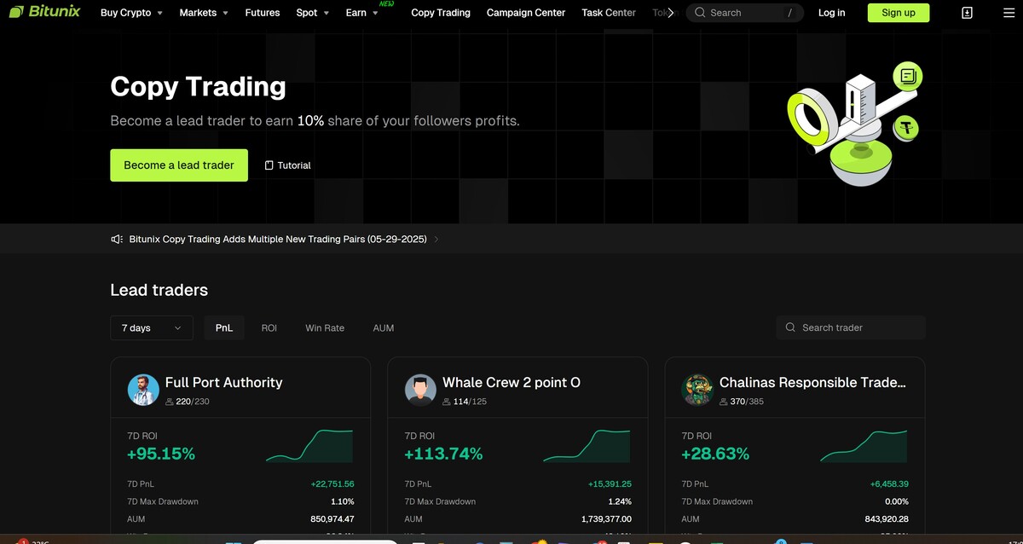
Task: Click the announcement megaphone icon
Action: (x=117, y=240)
